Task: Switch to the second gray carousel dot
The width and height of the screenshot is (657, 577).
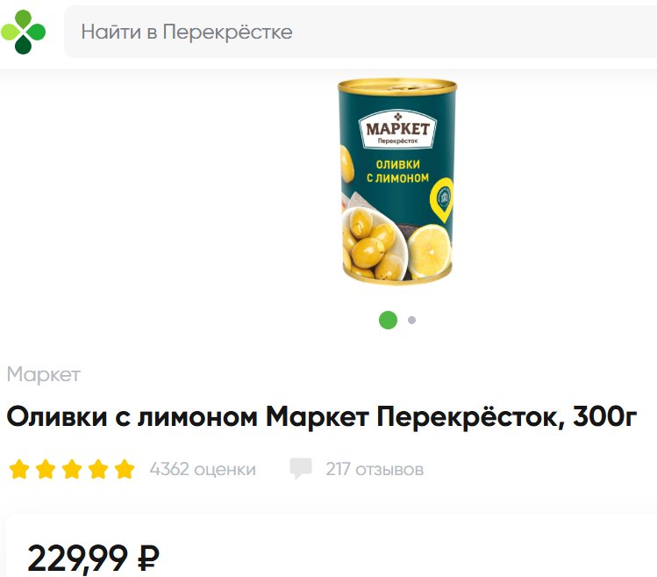Action: point(412,321)
